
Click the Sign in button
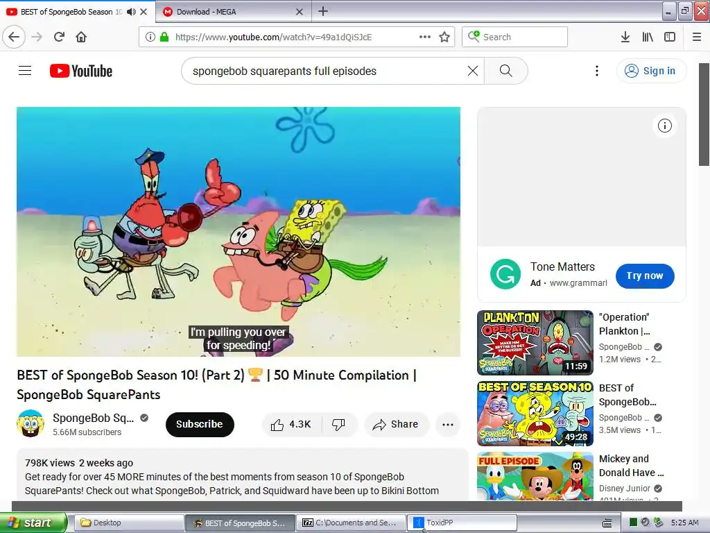(x=651, y=71)
